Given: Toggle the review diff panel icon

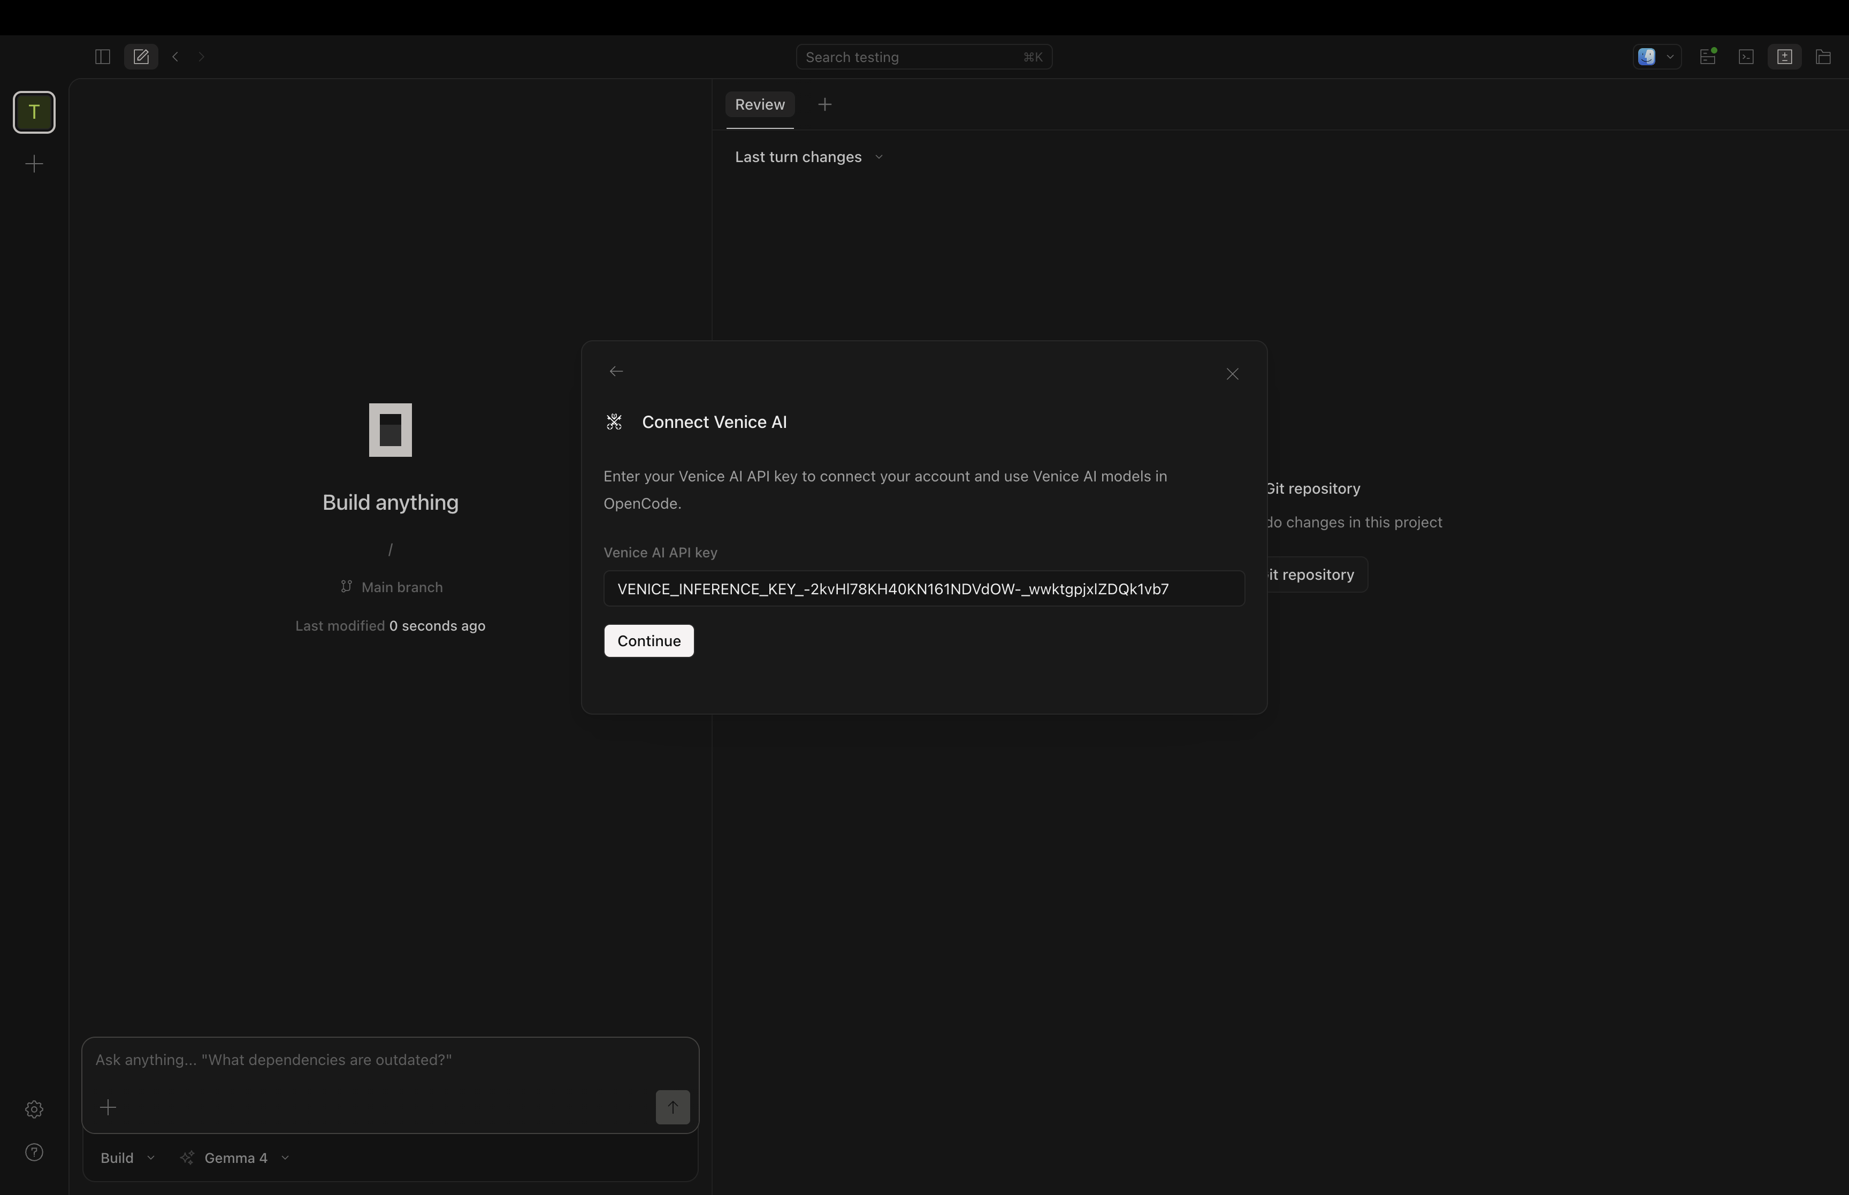Looking at the screenshot, I should click(1785, 57).
